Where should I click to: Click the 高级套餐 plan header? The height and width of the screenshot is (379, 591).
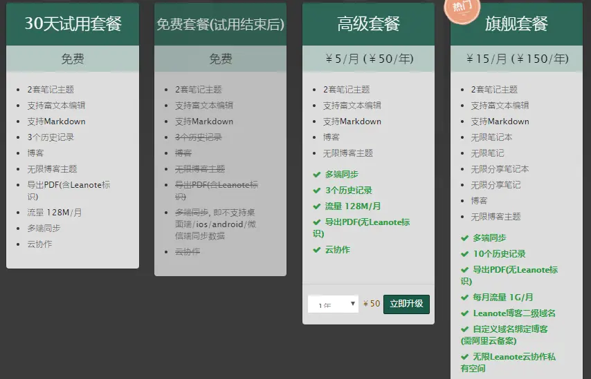(x=368, y=24)
